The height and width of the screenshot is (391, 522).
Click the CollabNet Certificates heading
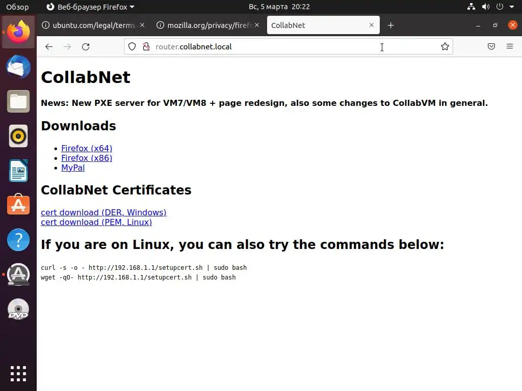[x=116, y=190]
